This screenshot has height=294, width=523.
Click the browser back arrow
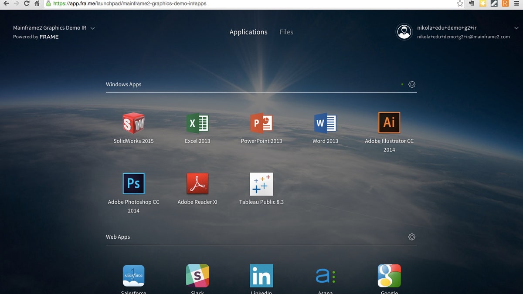point(6,3)
